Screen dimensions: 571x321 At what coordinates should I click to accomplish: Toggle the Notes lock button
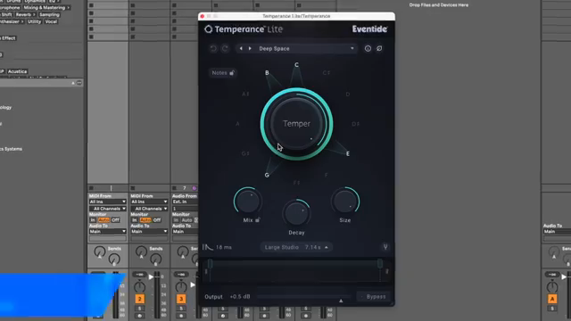pos(223,73)
